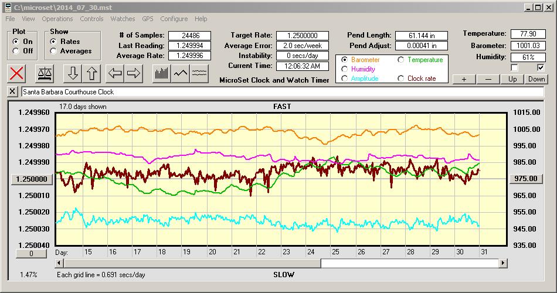Image resolution: width=557 pixels, height=293 pixels.
Task: Click the Up button
Action: (x=512, y=79)
